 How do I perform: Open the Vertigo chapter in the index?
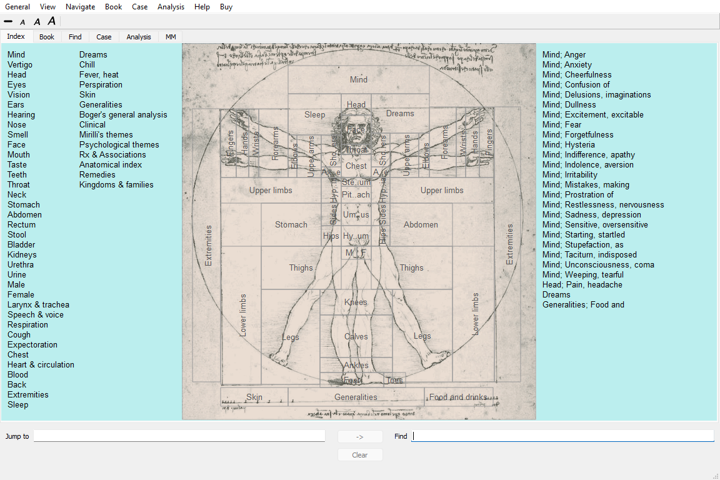20,65
